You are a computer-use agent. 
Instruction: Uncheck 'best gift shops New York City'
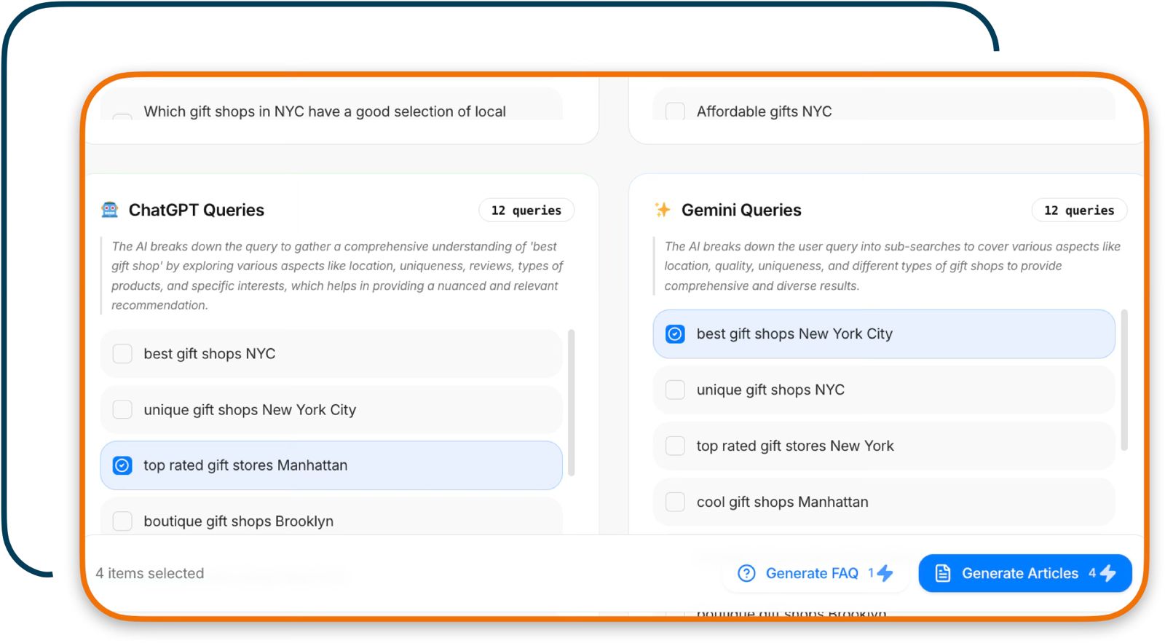pyautogui.click(x=676, y=334)
